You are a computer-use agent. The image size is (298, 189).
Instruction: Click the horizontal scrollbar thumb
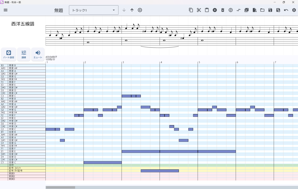[61, 187]
